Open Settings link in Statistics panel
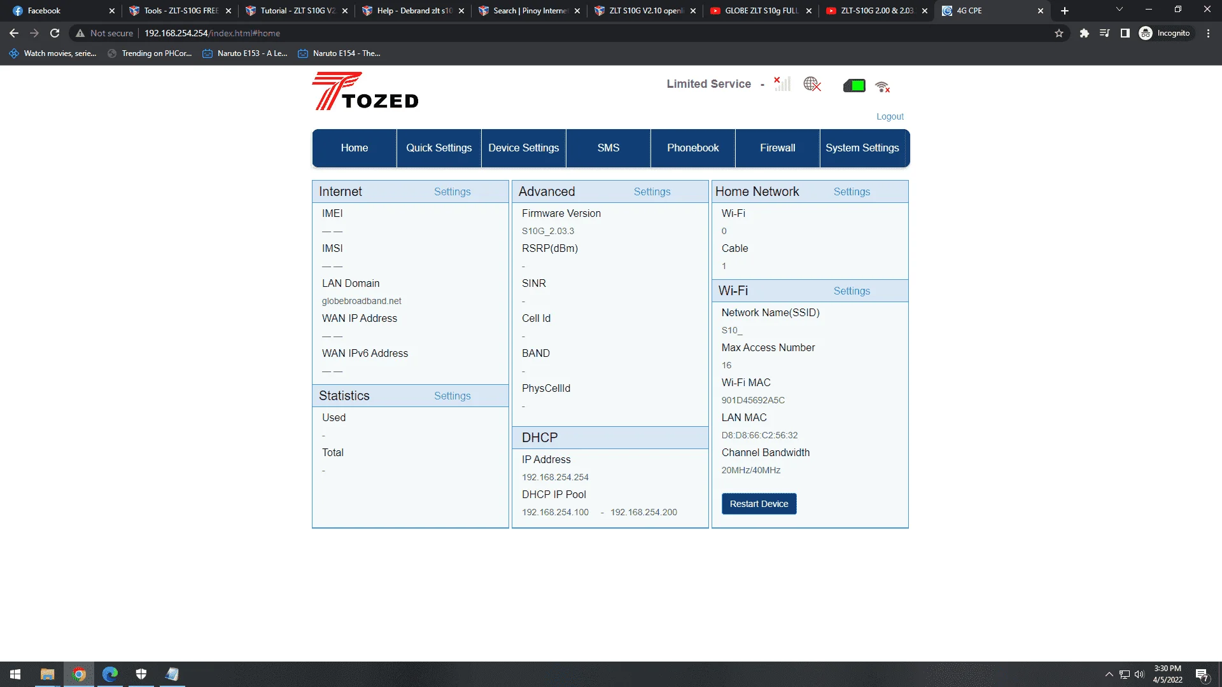The height and width of the screenshot is (687, 1222). pos(453,396)
